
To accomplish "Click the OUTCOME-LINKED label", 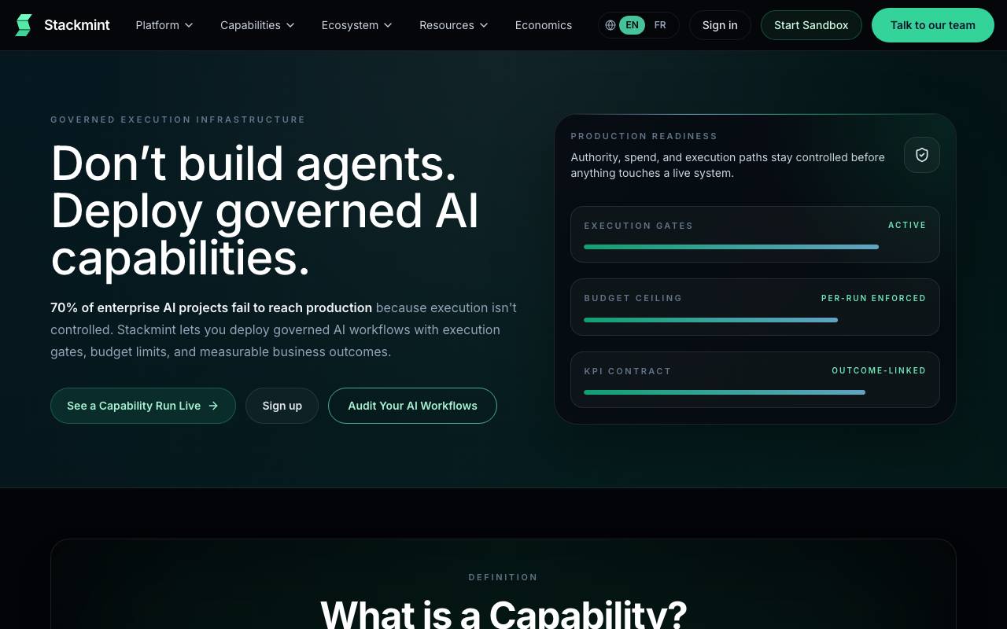I will point(879,370).
